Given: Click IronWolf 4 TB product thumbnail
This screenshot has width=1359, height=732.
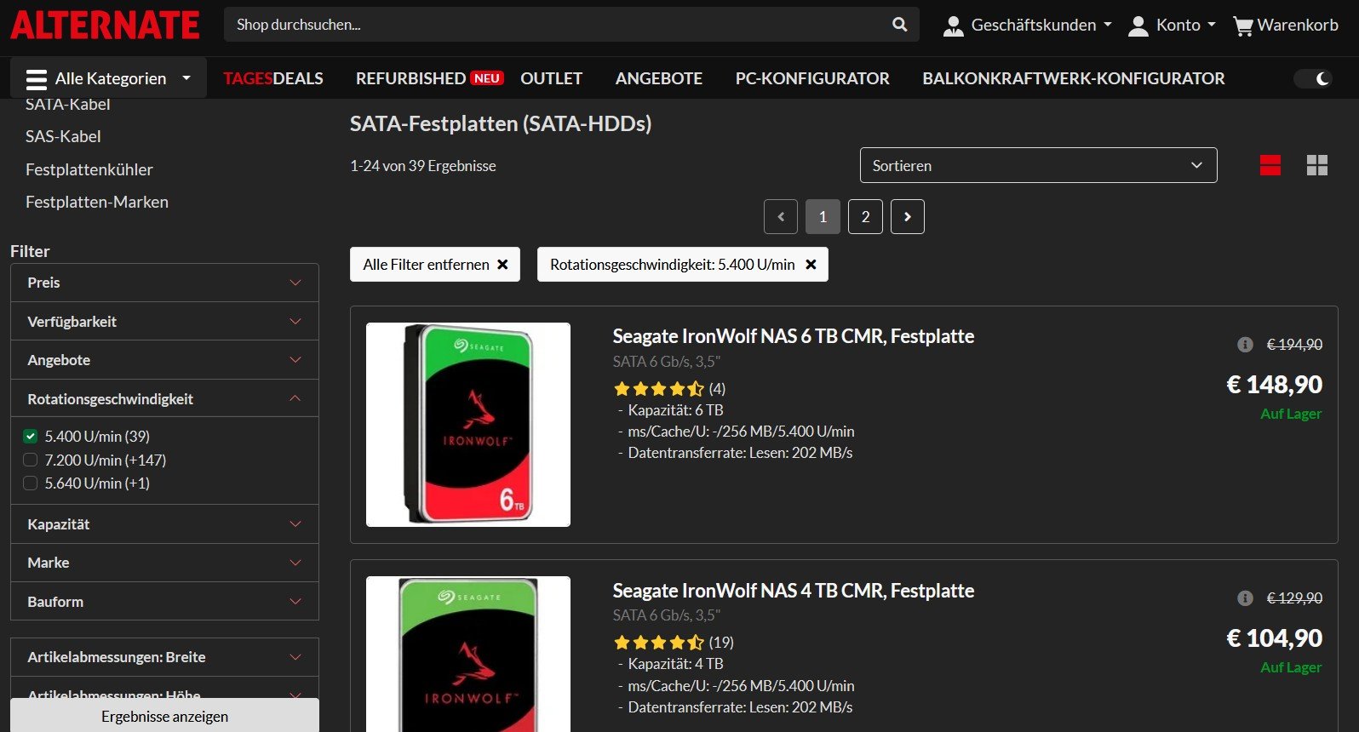Looking at the screenshot, I should pyautogui.click(x=468, y=654).
